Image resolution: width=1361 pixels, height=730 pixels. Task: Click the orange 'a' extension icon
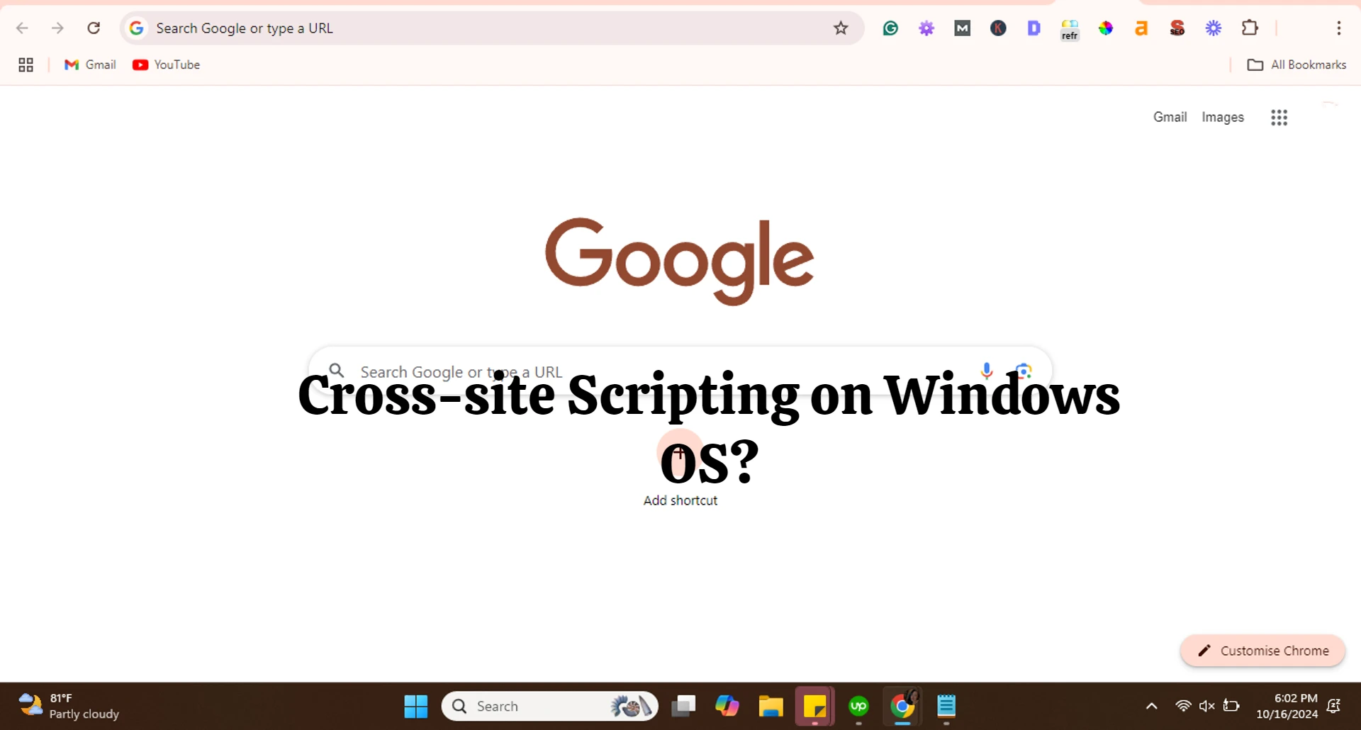[1141, 28]
